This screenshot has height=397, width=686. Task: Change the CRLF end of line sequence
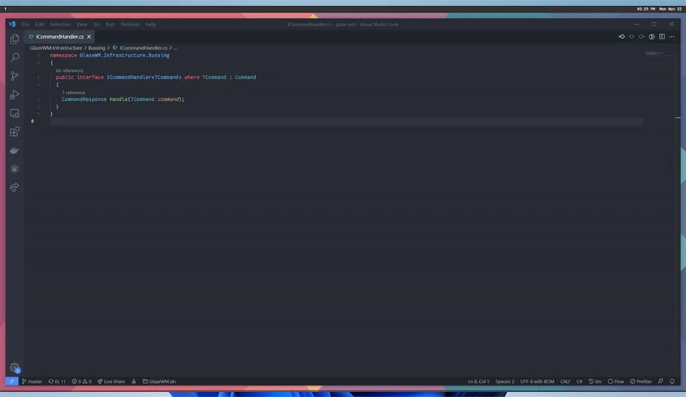click(565, 381)
